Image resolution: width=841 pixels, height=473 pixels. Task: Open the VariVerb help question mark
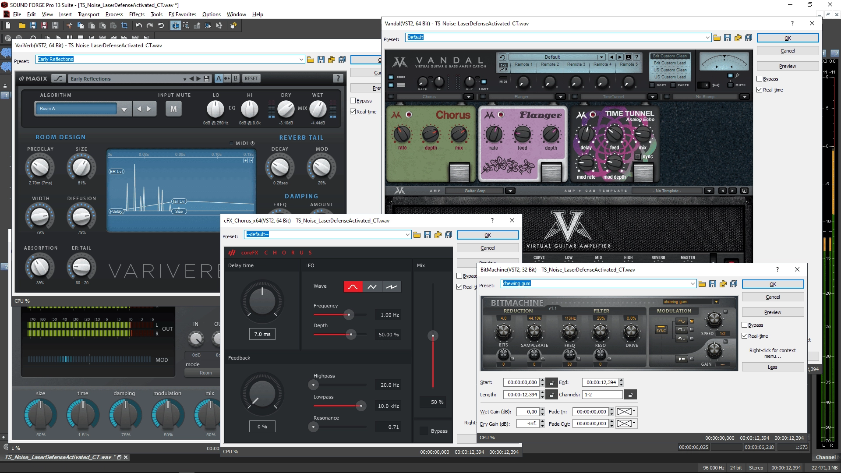tap(338, 78)
